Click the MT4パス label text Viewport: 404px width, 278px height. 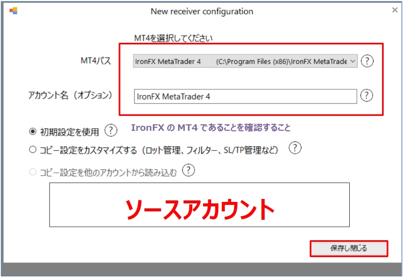96,61
